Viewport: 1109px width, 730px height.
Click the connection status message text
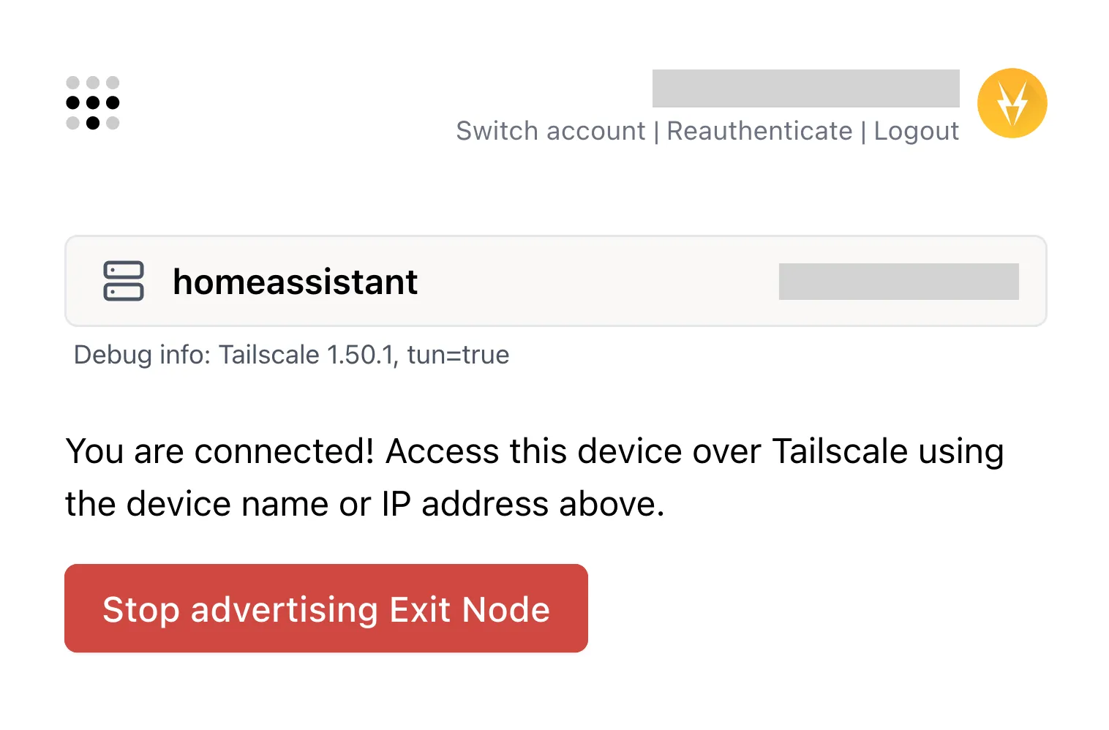coord(535,475)
